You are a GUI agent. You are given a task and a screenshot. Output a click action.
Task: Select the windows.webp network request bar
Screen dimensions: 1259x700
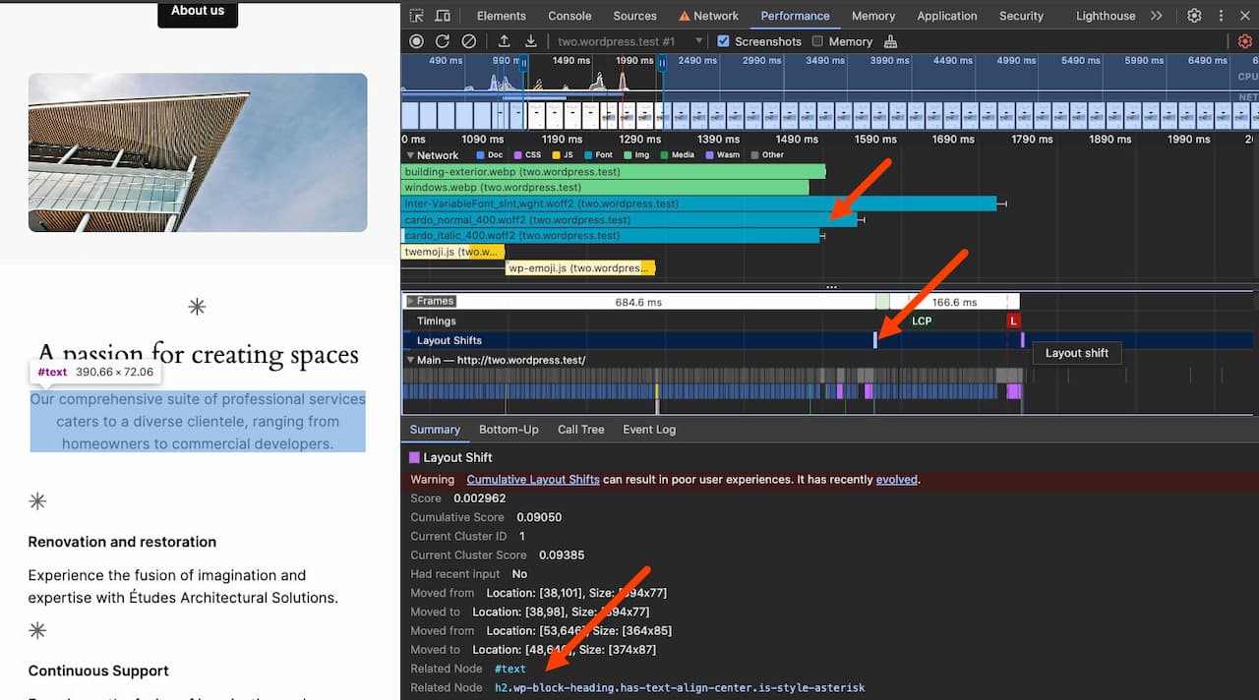pos(606,187)
